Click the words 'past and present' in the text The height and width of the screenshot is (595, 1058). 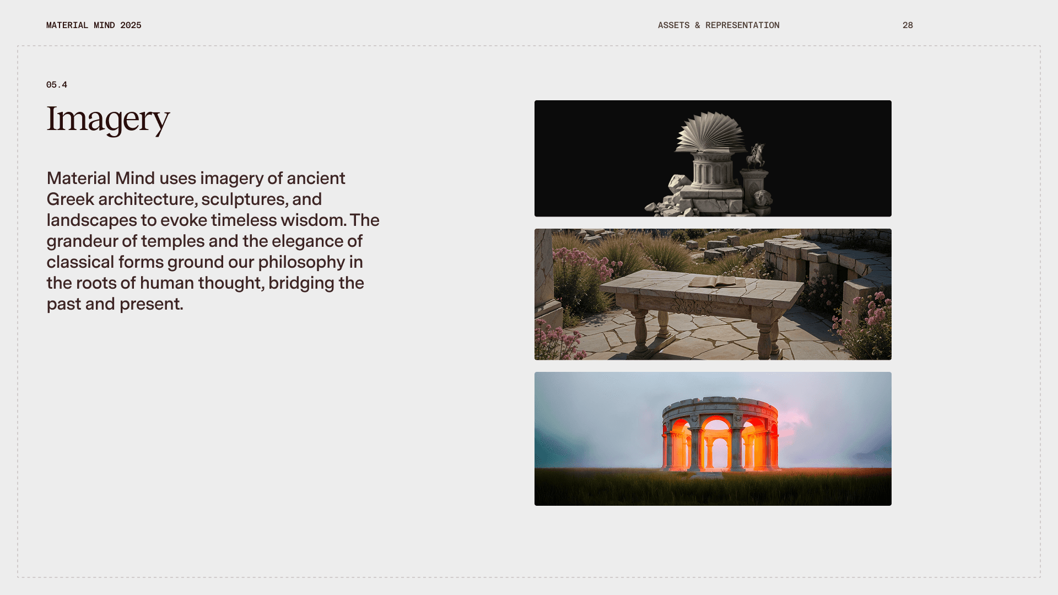point(114,304)
